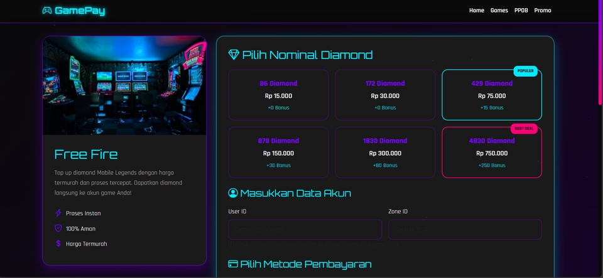Click the diamond icon beside Pilih Nominal Diamond
This screenshot has width=603, height=278.
(x=234, y=55)
